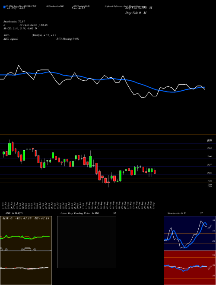
Task: Click the 2.46 price axis label
Action: (210, 156)
